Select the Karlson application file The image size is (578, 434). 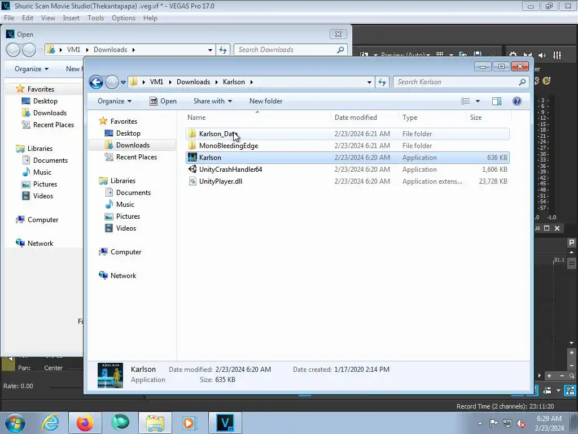coord(348,158)
